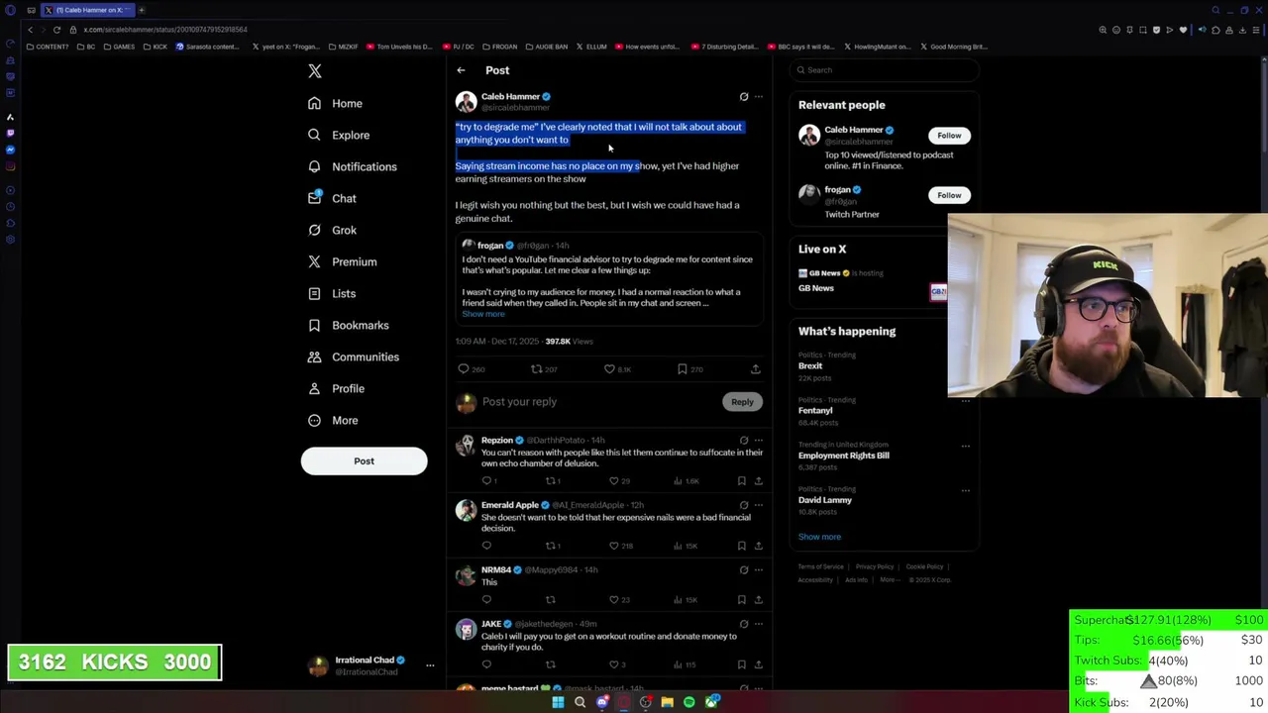Like Repzion's reply

[619, 481]
